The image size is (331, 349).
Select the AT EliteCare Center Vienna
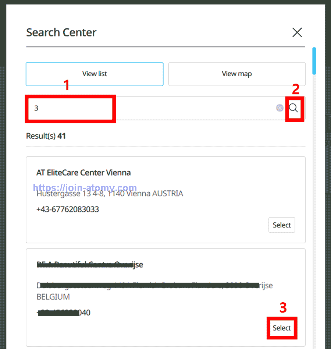tap(281, 225)
